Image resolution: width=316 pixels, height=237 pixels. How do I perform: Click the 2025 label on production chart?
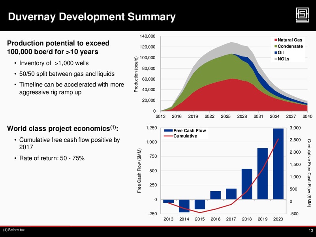coord(226,116)
